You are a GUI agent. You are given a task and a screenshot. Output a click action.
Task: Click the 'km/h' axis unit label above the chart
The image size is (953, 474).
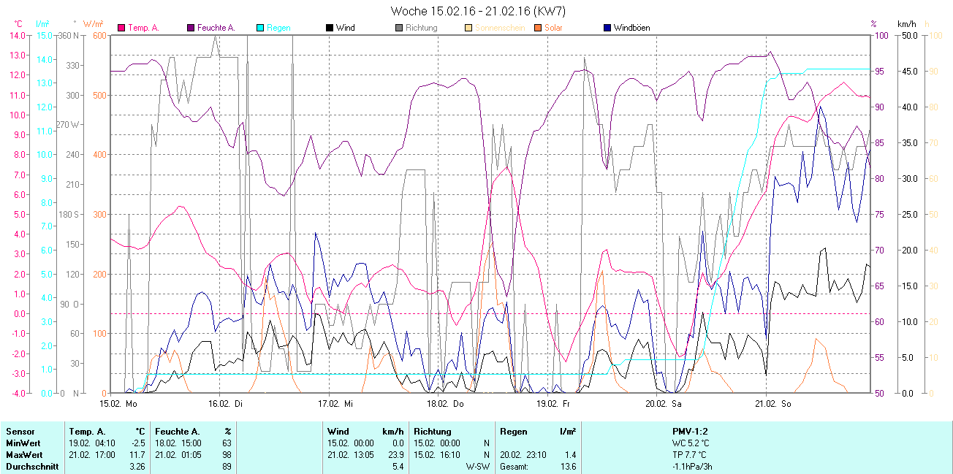pos(907,24)
